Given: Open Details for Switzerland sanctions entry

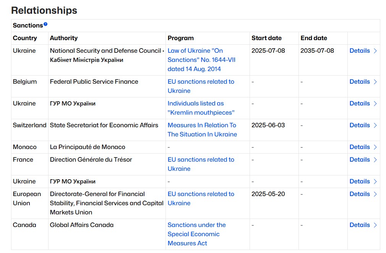Looking at the screenshot, I should click(360, 125).
